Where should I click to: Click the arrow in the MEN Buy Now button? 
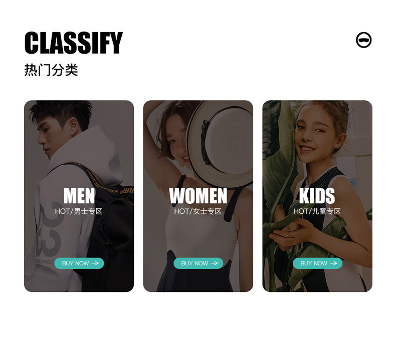click(95, 263)
